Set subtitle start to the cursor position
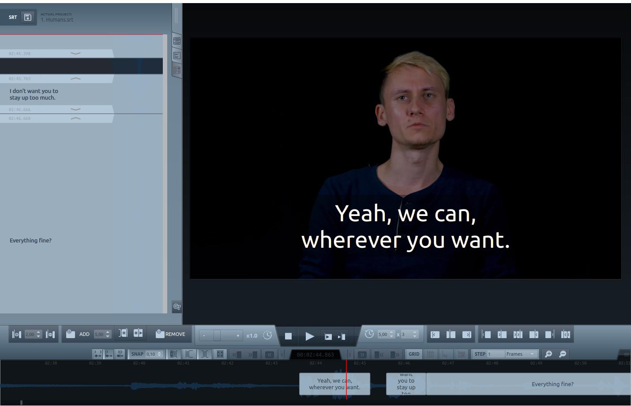Image resolution: width=631 pixels, height=406 pixels. click(x=435, y=335)
